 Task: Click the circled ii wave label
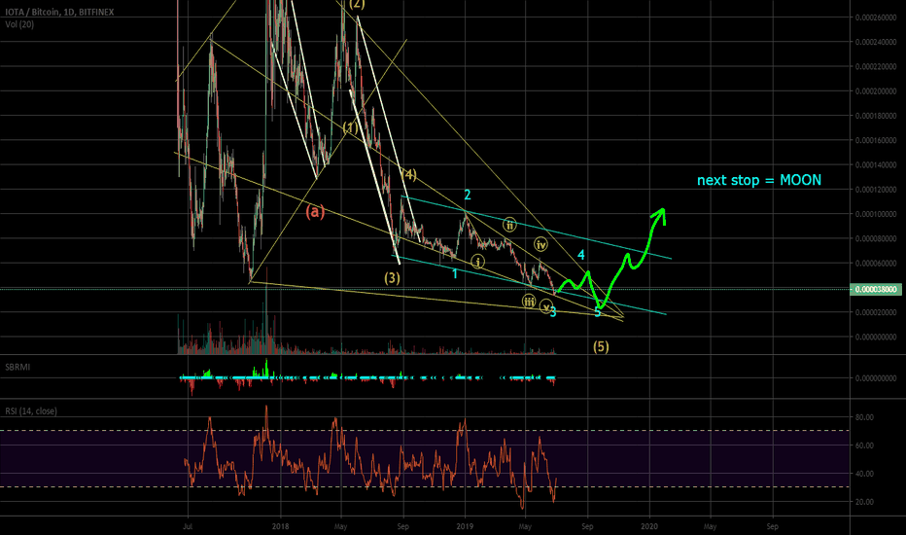coord(509,225)
